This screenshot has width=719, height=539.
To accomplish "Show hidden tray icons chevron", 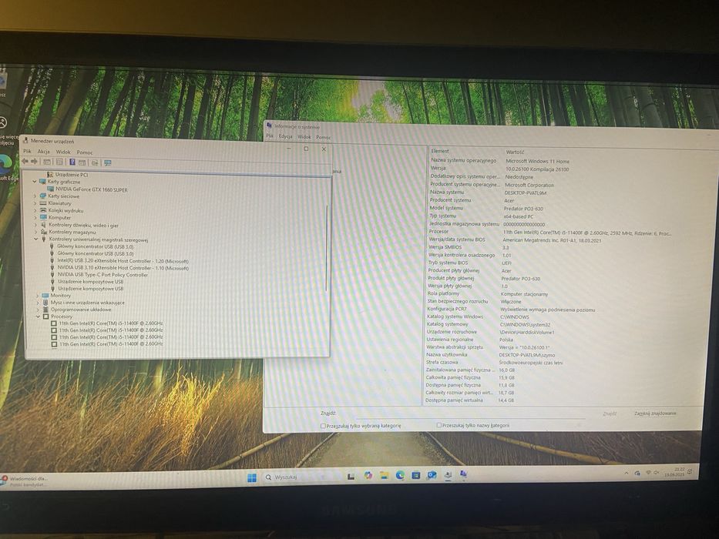I will tap(626, 473).
